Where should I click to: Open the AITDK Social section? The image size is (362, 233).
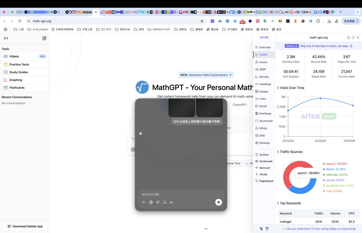(x=264, y=106)
